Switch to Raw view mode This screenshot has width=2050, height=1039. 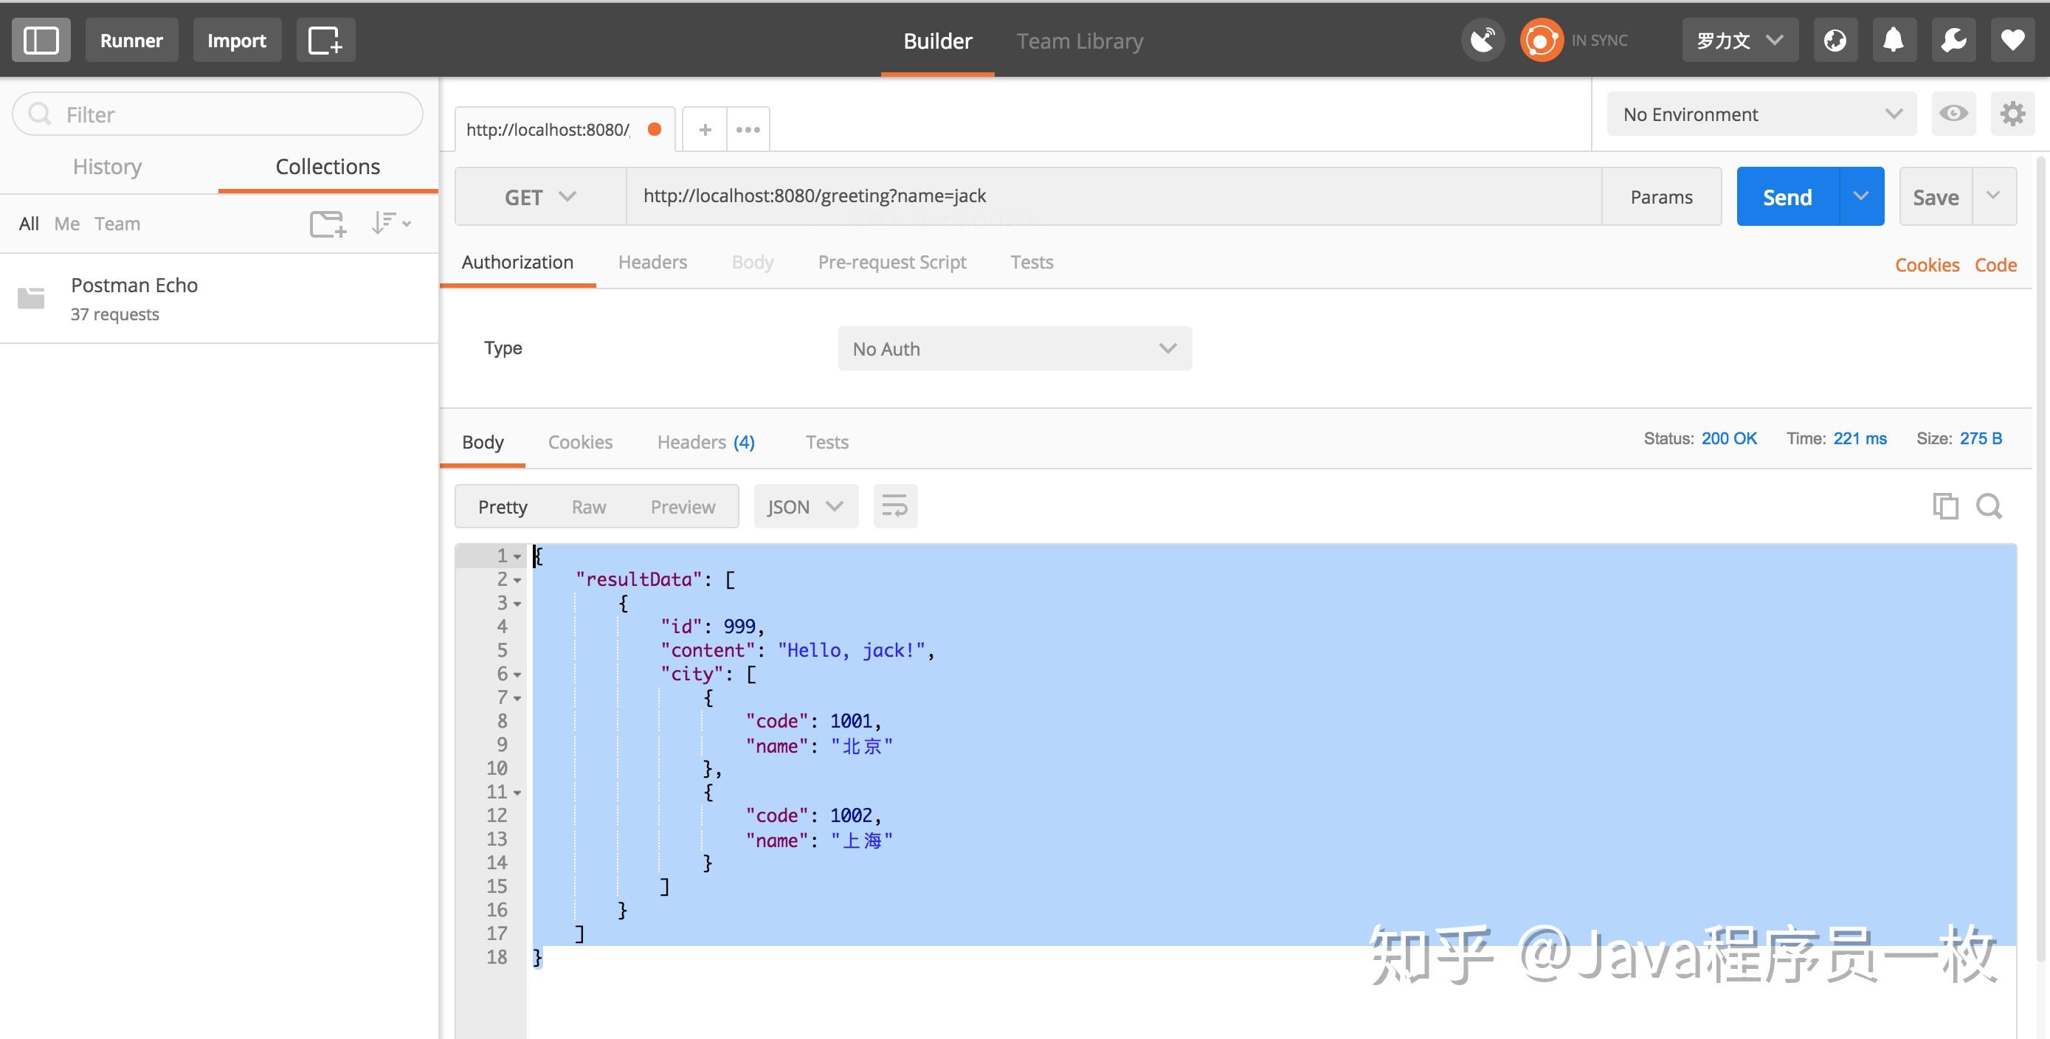click(589, 507)
